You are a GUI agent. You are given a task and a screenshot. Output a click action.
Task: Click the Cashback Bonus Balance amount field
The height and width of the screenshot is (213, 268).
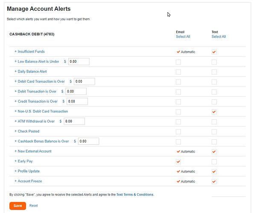point(89,141)
